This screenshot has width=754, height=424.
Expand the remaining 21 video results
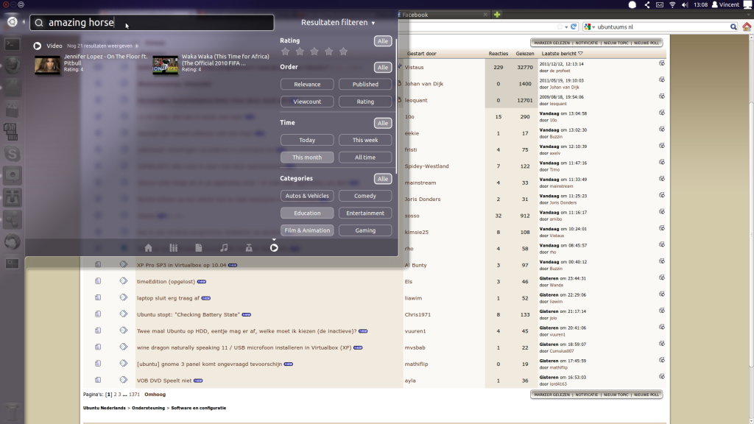[102, 46]
